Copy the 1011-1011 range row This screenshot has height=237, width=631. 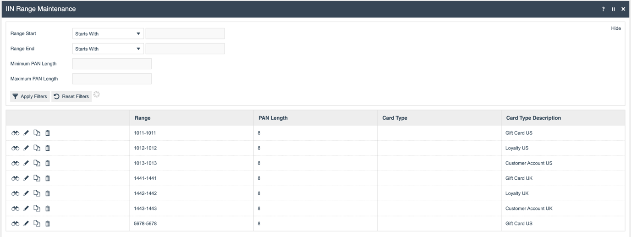(37, 133)
